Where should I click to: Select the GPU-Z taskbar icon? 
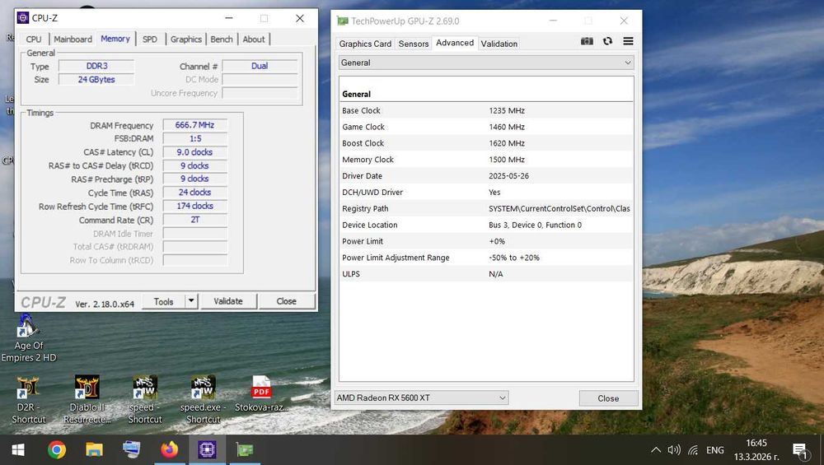pos(245,450)
